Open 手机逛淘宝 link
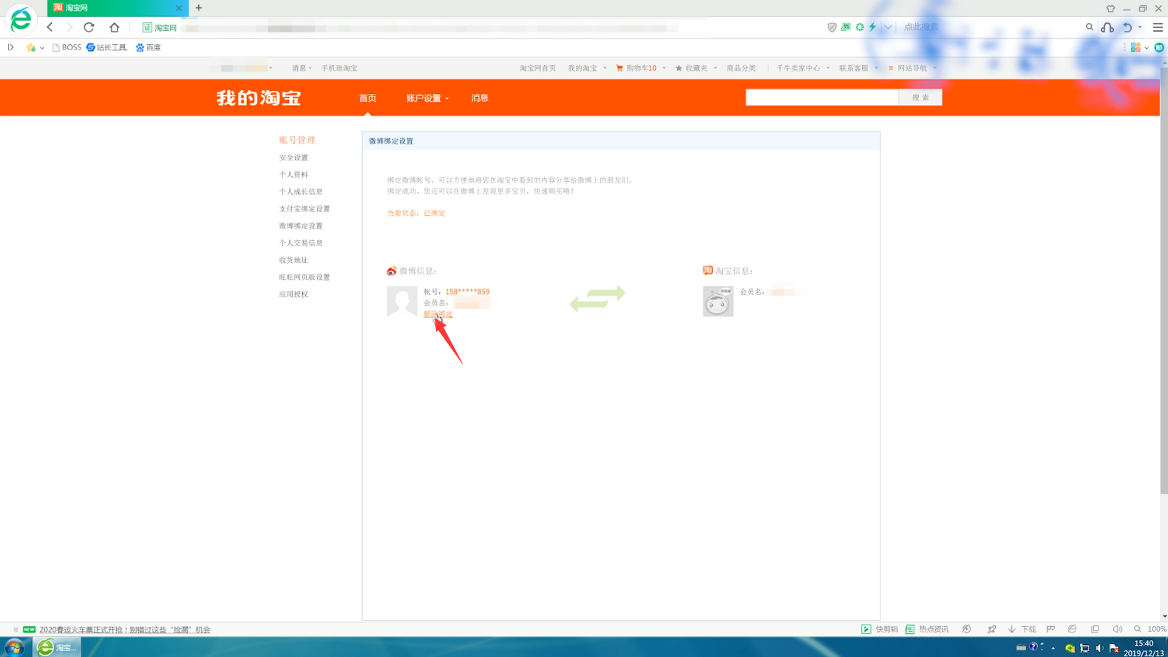 point(339,68)
